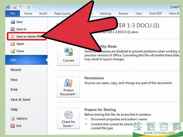Click the Undo arrow in Quick Access Toolbar
The image size is (183, 137).
tap(20, 7)
